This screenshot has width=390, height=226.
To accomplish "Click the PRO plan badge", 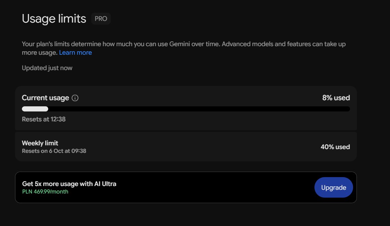I will (x=101, y=19).
